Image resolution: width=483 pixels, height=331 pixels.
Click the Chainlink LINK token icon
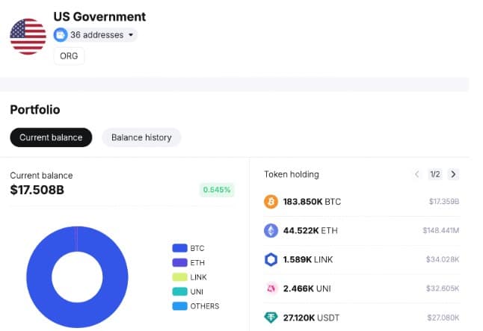click(271, 259)
